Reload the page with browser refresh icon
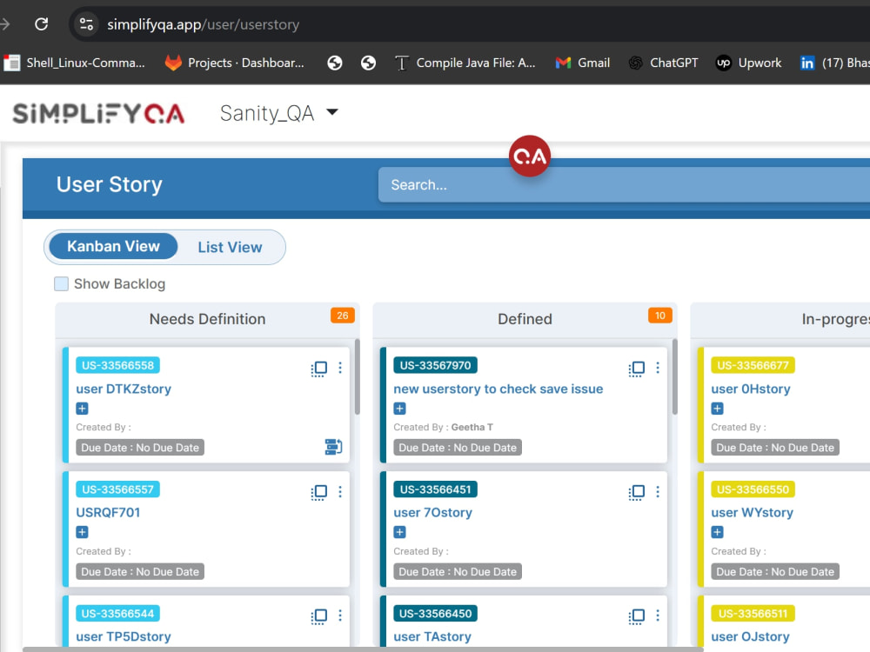 click(42, 23)
